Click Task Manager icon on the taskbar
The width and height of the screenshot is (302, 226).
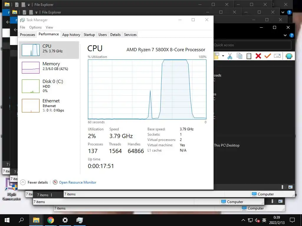[x=80, y=220]
